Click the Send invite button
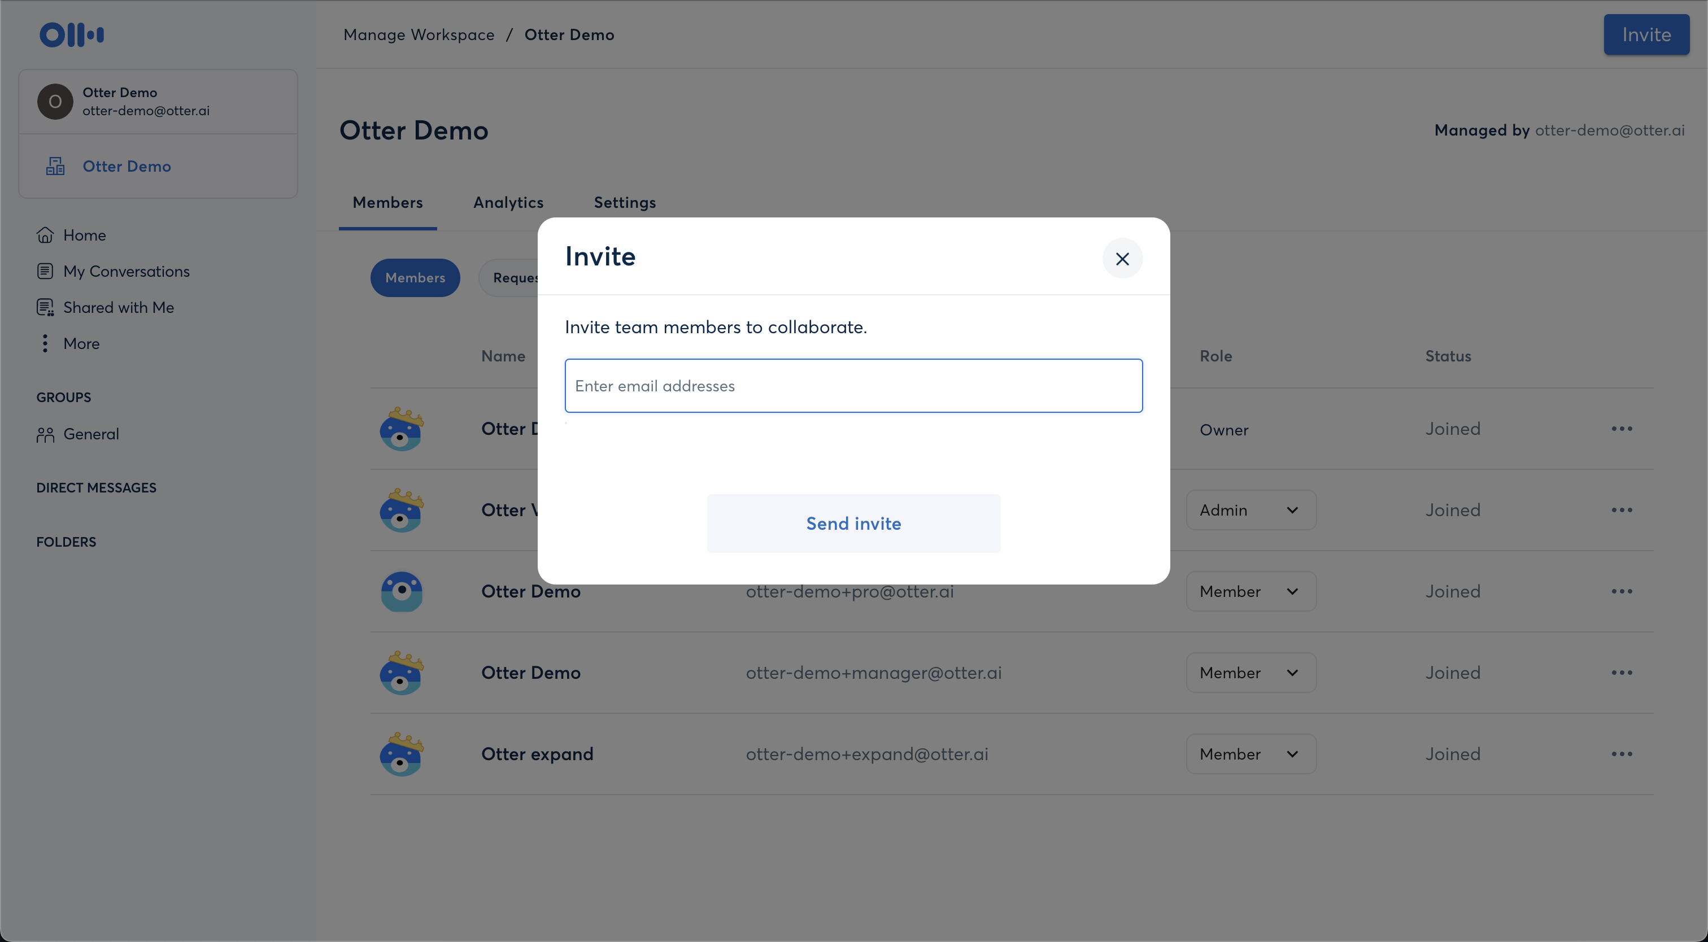The image size is (1708, 942). click(x=853, y=524)
